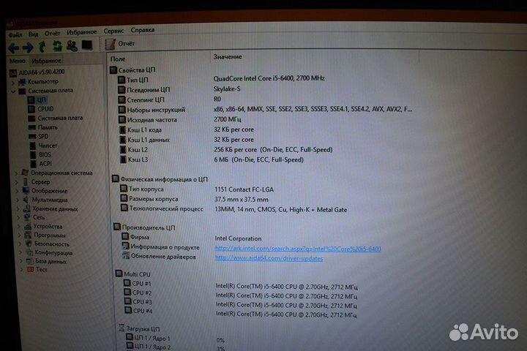
Task: Select the CPU #1 row
Action: (241, 285)
